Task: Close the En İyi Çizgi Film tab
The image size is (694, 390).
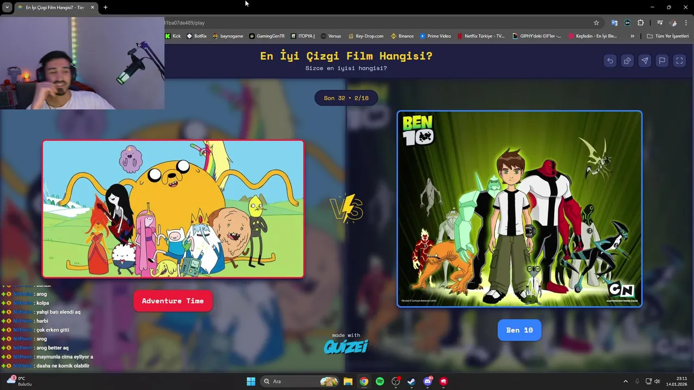Action: tap(92, 7)
